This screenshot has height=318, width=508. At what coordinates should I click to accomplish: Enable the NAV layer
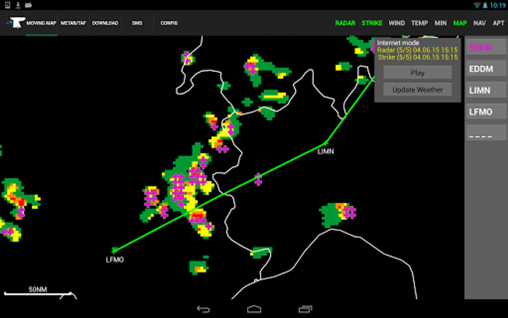coord(479,23)
